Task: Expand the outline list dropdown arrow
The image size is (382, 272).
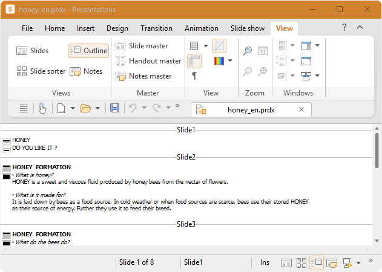Action: tap(292, 60)
